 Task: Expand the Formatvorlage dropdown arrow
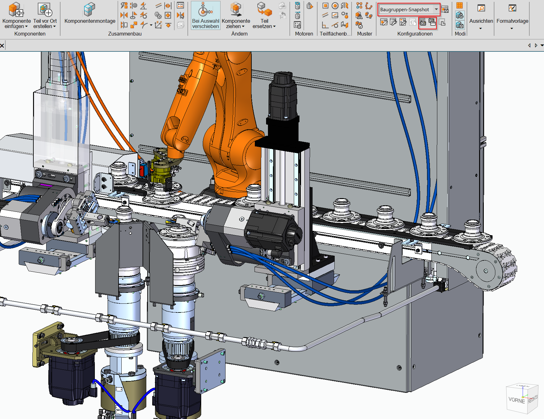click(512, 29)
